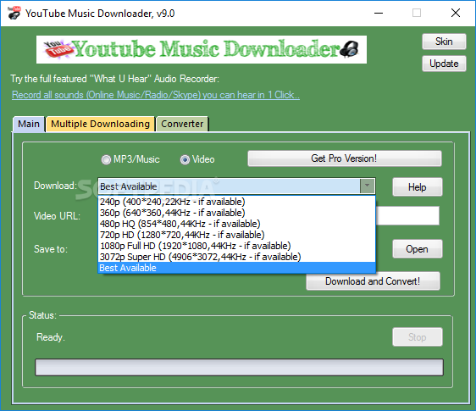Click the visible part of Video URL field
The image size is (476, 411).
[407, 216]
